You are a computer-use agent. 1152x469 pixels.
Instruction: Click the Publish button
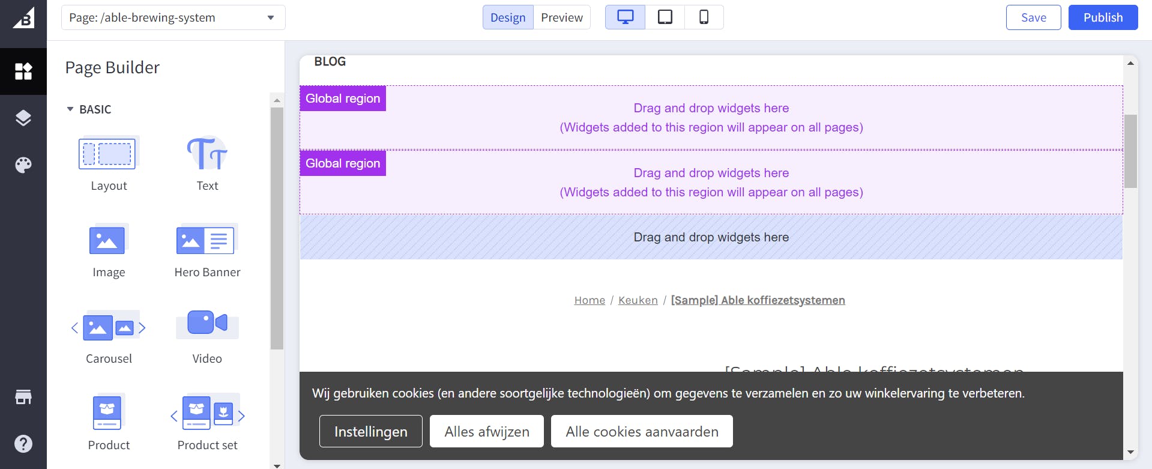tap(1103, 17)
